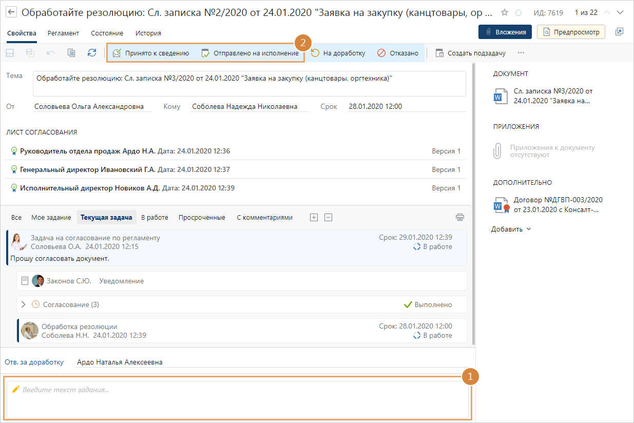The width and height of the screenshot is (634, 423).
Task: Filter thread by Просроченные
Action: click(202, 217)
